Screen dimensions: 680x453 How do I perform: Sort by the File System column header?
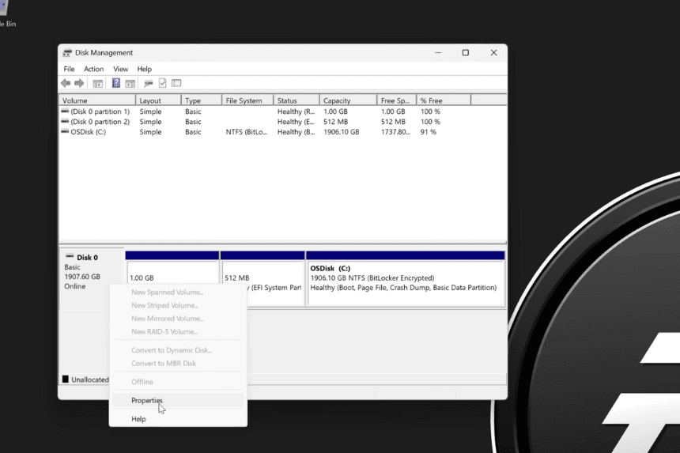[x=247, y=100]
